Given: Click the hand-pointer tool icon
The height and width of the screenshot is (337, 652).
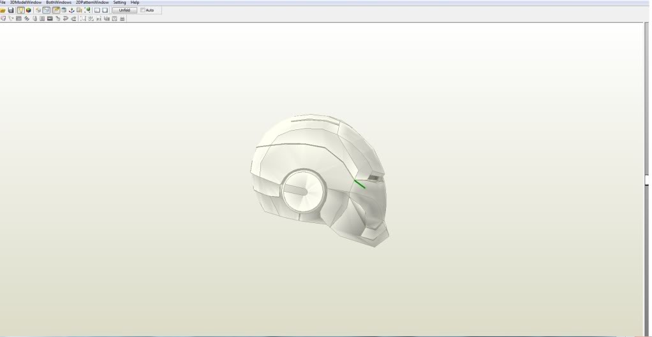Looking at the screenshot, I should (x=58, y=18).
